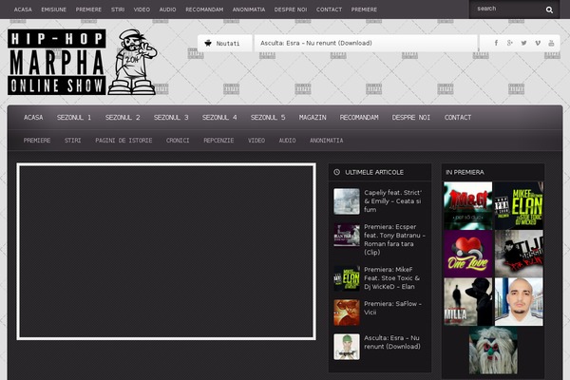Open the submenu item left of VIDEO
Viewport: 570px width, 380px height.
coord(218,141)
